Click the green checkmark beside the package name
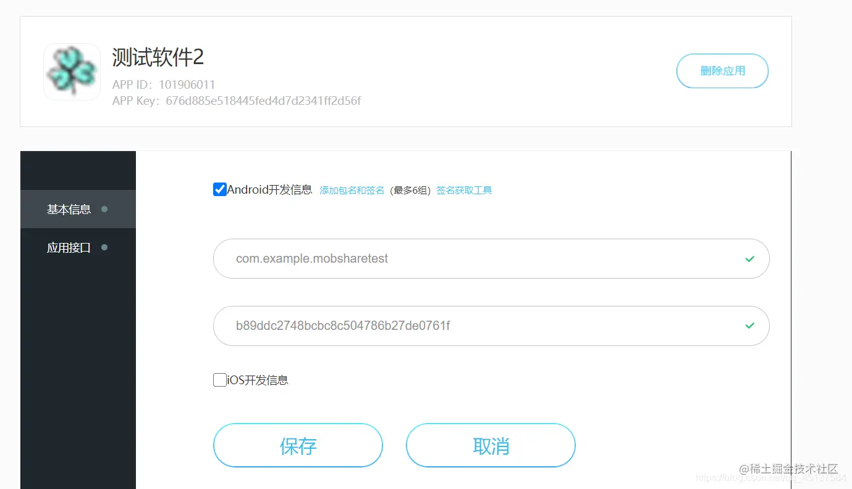This screenshot has height=489, width=852. [x=749, y=259]
